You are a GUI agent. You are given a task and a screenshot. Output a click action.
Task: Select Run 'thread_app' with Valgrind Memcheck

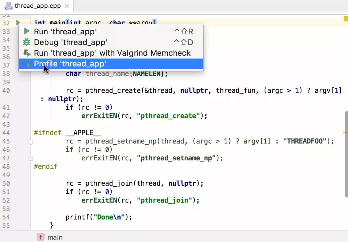coord(112,53)
